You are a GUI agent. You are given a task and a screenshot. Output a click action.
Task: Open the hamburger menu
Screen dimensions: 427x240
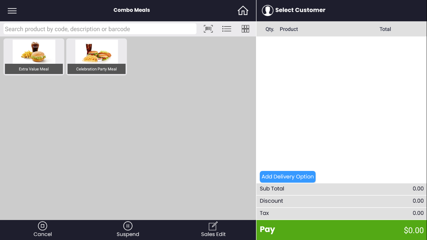(x=12, y=11)
